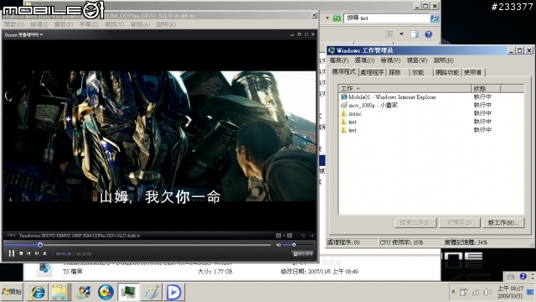This screenshot has height=302, width=536.
Task: Open the playlist button in player
Action: (303, 253)
